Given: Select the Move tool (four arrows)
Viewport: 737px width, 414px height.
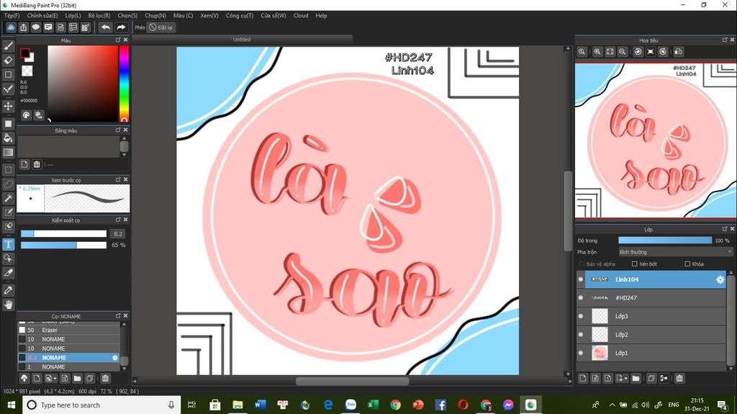Looking at the screenshot, I should click(8, 106).
